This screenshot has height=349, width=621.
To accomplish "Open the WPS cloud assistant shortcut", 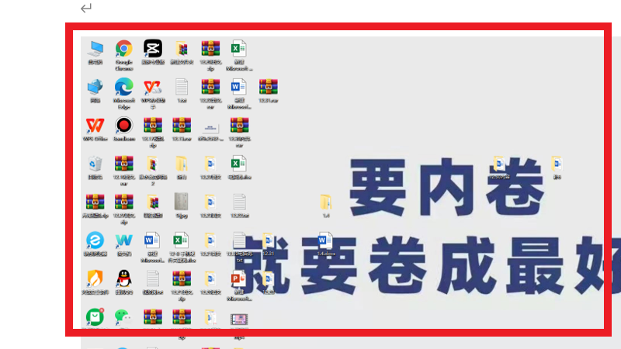I will click(x=153, y=87).
